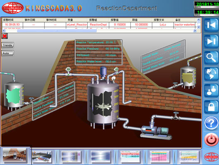This screenshot has height=165, width=219.
Task: Click the reactor pressure gauge
Action: pos(113,79)
